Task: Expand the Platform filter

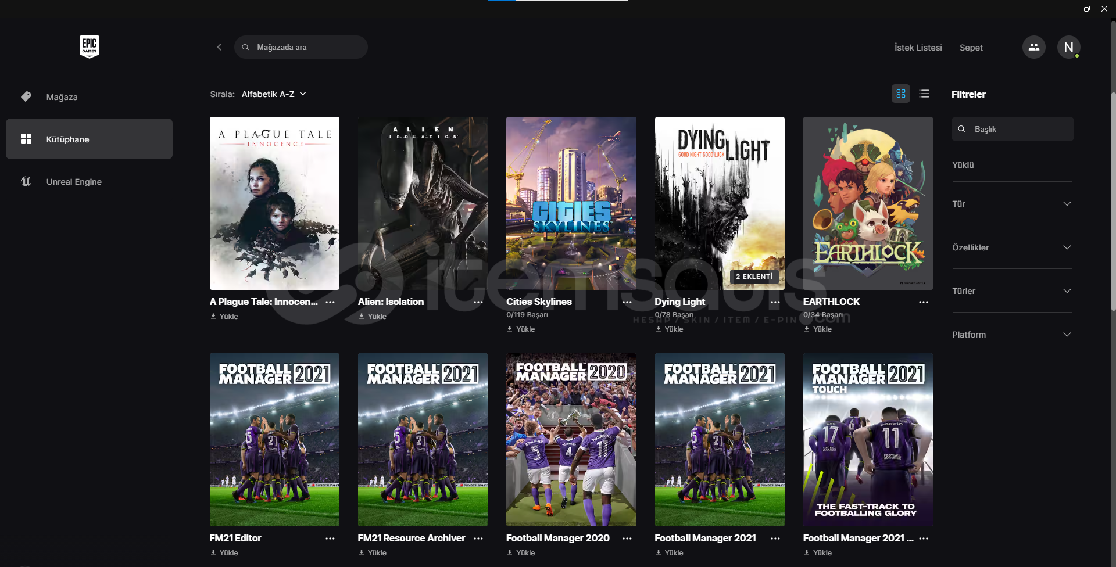Action: (x=1012, y=335)
